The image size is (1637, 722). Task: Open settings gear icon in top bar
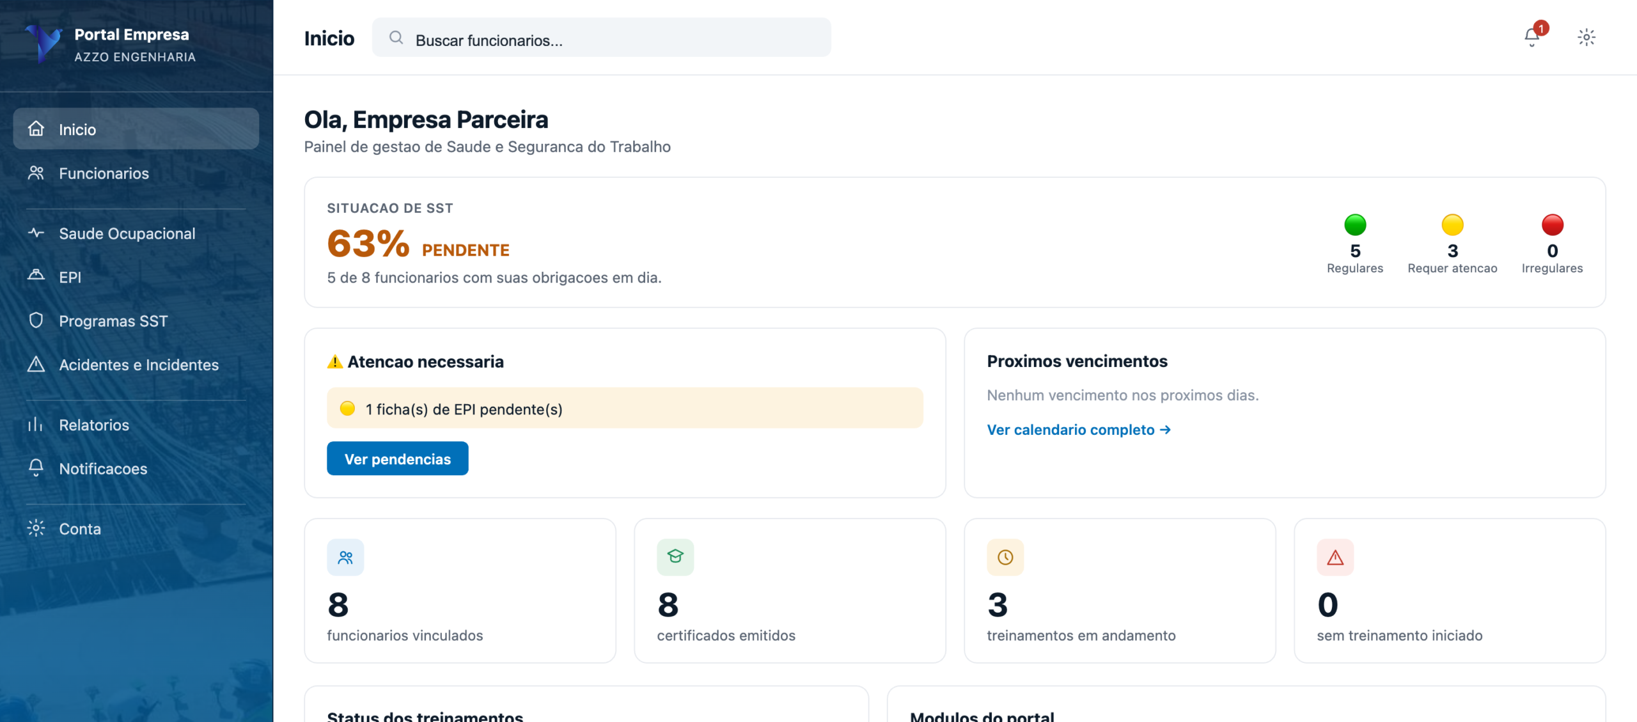[x=1586, y=37]
